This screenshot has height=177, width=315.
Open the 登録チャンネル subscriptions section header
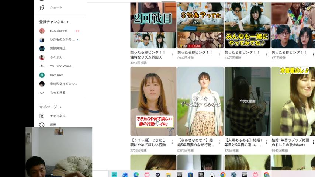(54, 22)
